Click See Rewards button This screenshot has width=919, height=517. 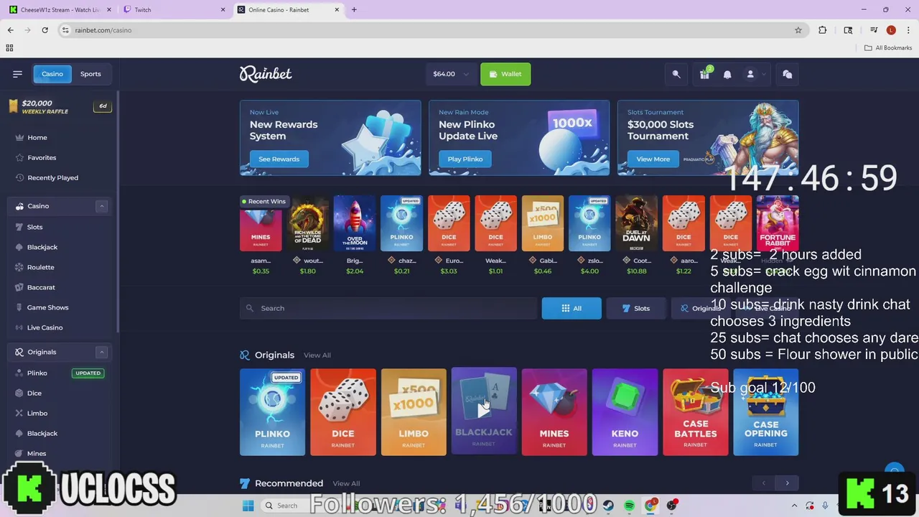(279, 159)
